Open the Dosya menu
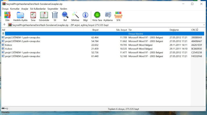The height and width of the screenshot is (115, 207). 5,9
